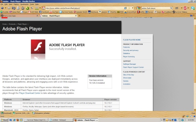The width and height of the screenshot is (196, 122).
Task: Open the Player licensing link
Action: click(129, 56)
